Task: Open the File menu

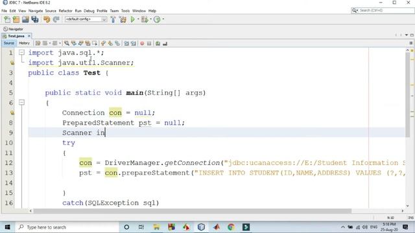Action: click(x=4, y=11)
